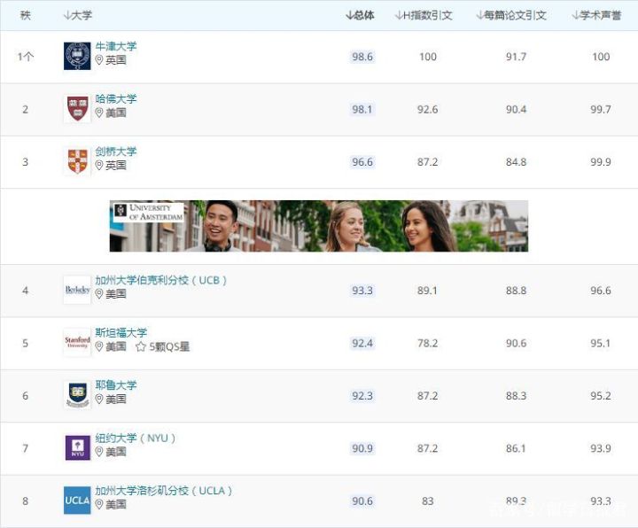Click the Yale University crest logo
Image resolution: width=638 pixels, height=528 pixels.
click(x=77, y=395)
